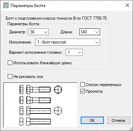The image size is (133, 131).
Task: Click the third bolt side-view drawing
Action: [39, 111]
